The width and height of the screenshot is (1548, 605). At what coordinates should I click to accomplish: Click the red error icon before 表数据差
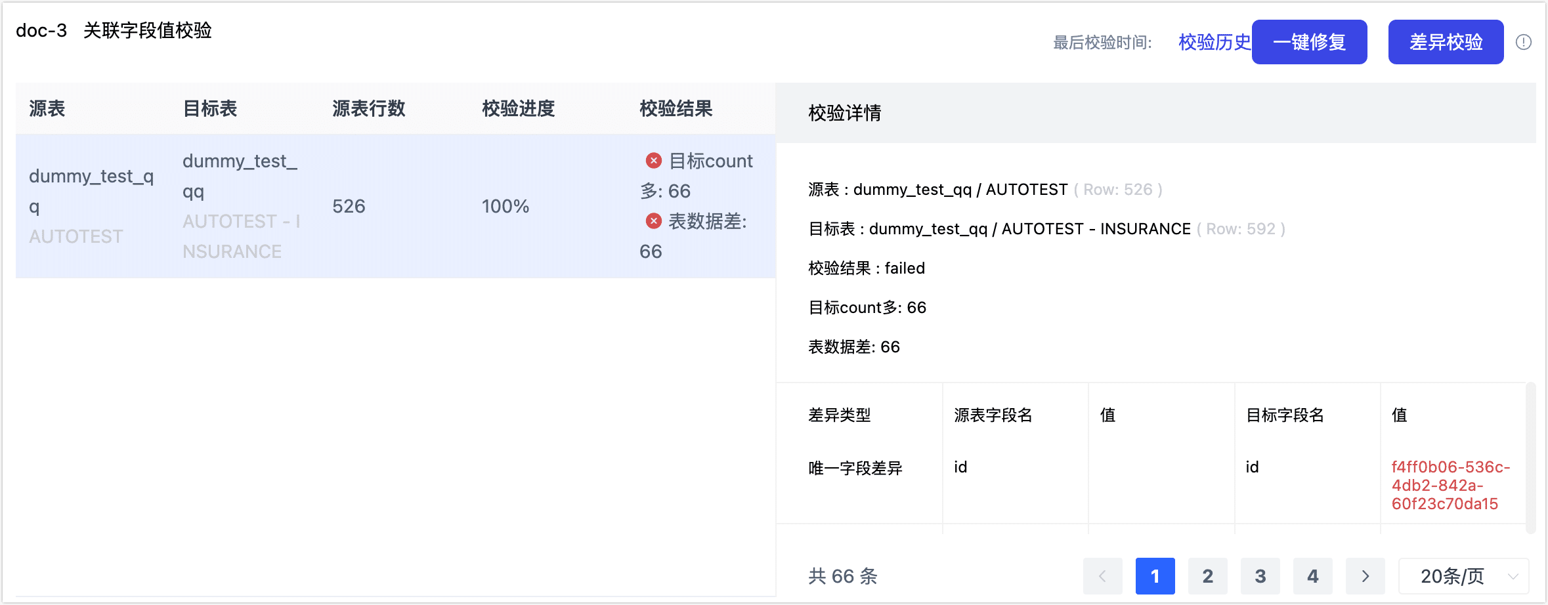(x=652, y=221)
